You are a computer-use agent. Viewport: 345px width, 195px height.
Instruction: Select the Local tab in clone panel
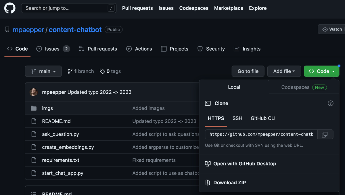coord(234,87)
